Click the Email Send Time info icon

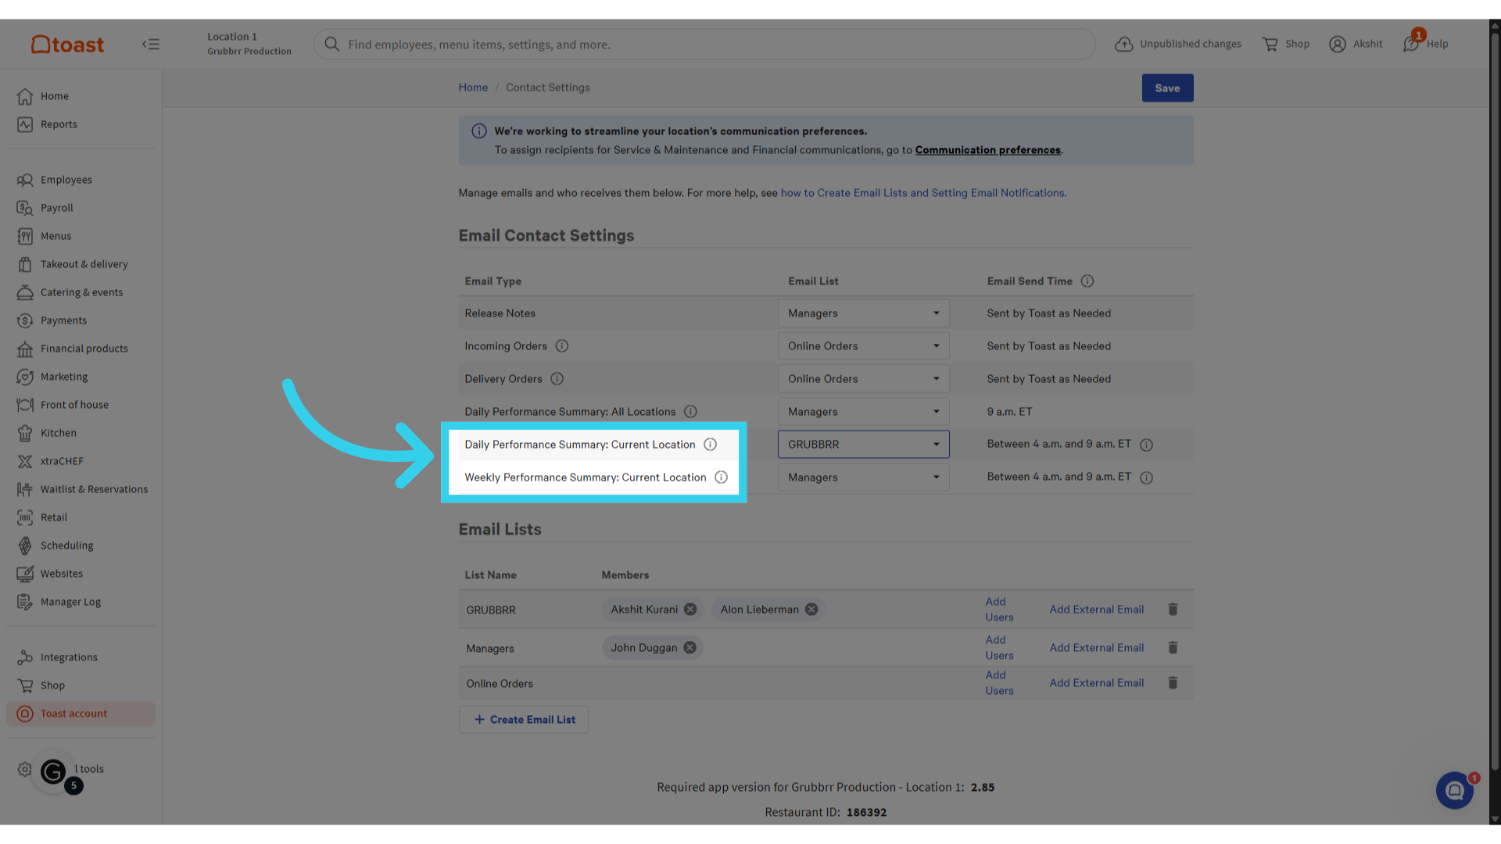click(1087, 281)
